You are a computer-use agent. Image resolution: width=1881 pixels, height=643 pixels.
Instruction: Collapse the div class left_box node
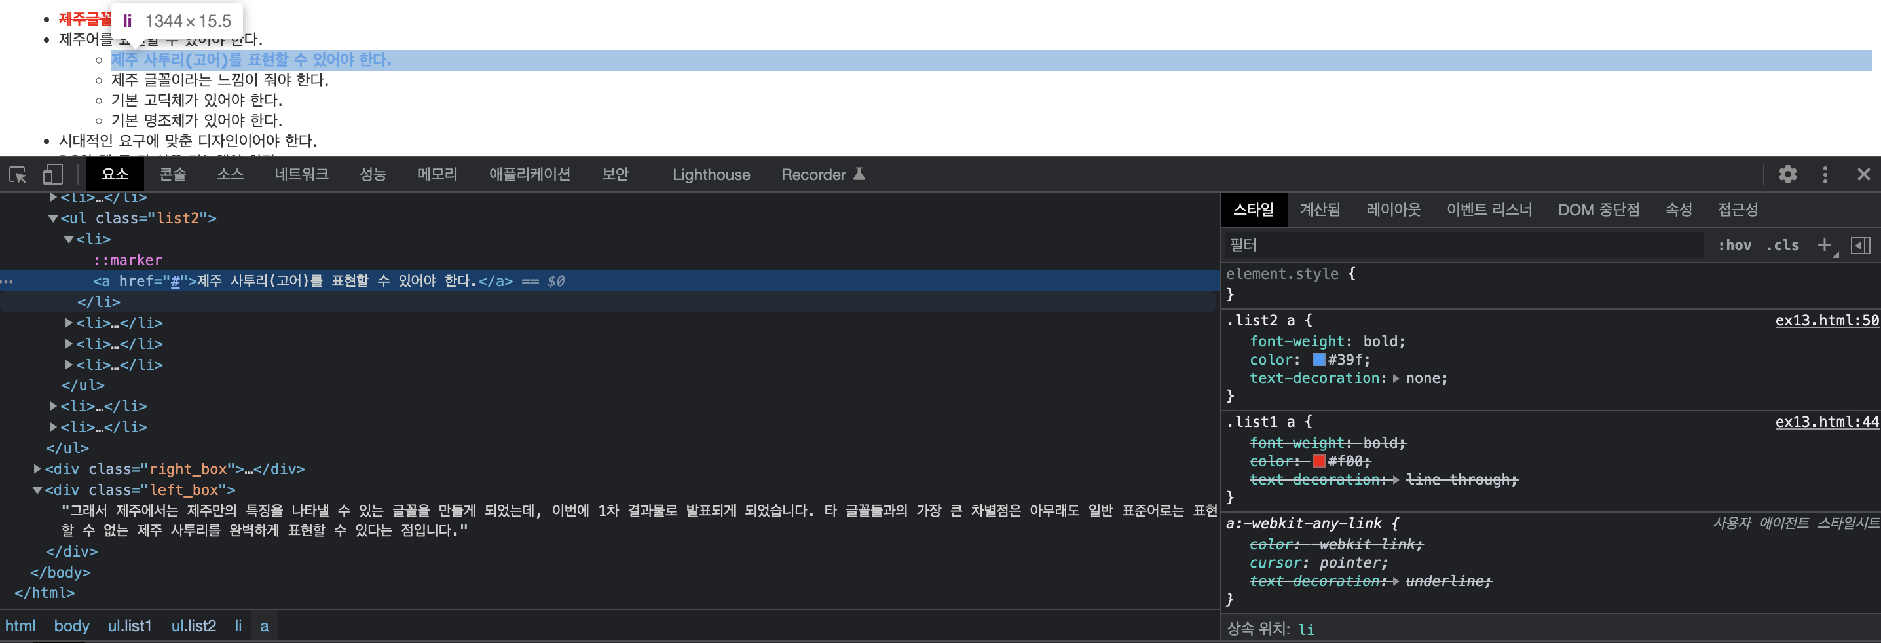pos(37,490)
